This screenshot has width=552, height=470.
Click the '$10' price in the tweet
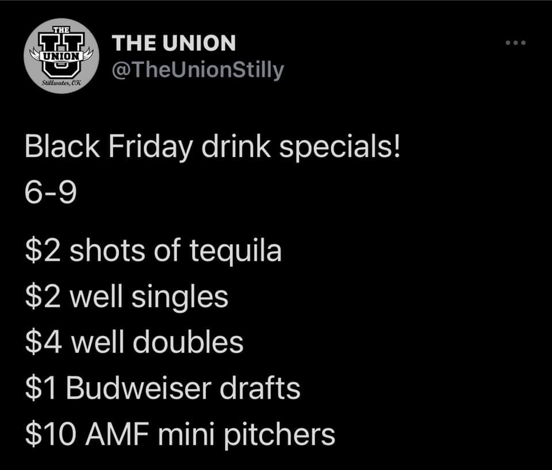47,434
